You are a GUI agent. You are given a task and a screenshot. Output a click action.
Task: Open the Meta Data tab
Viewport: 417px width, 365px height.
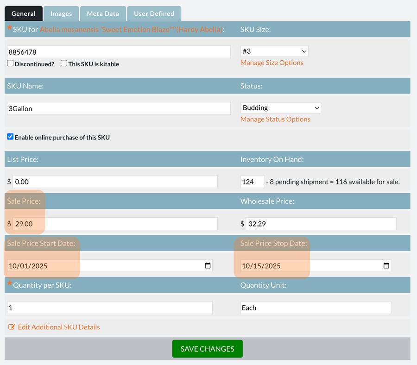(103, 13)
